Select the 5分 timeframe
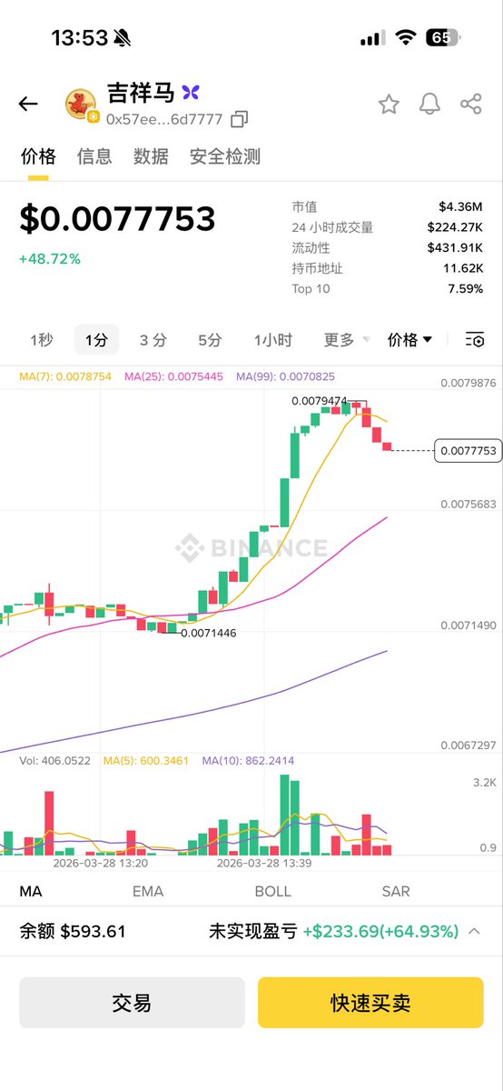 [210, 340]
